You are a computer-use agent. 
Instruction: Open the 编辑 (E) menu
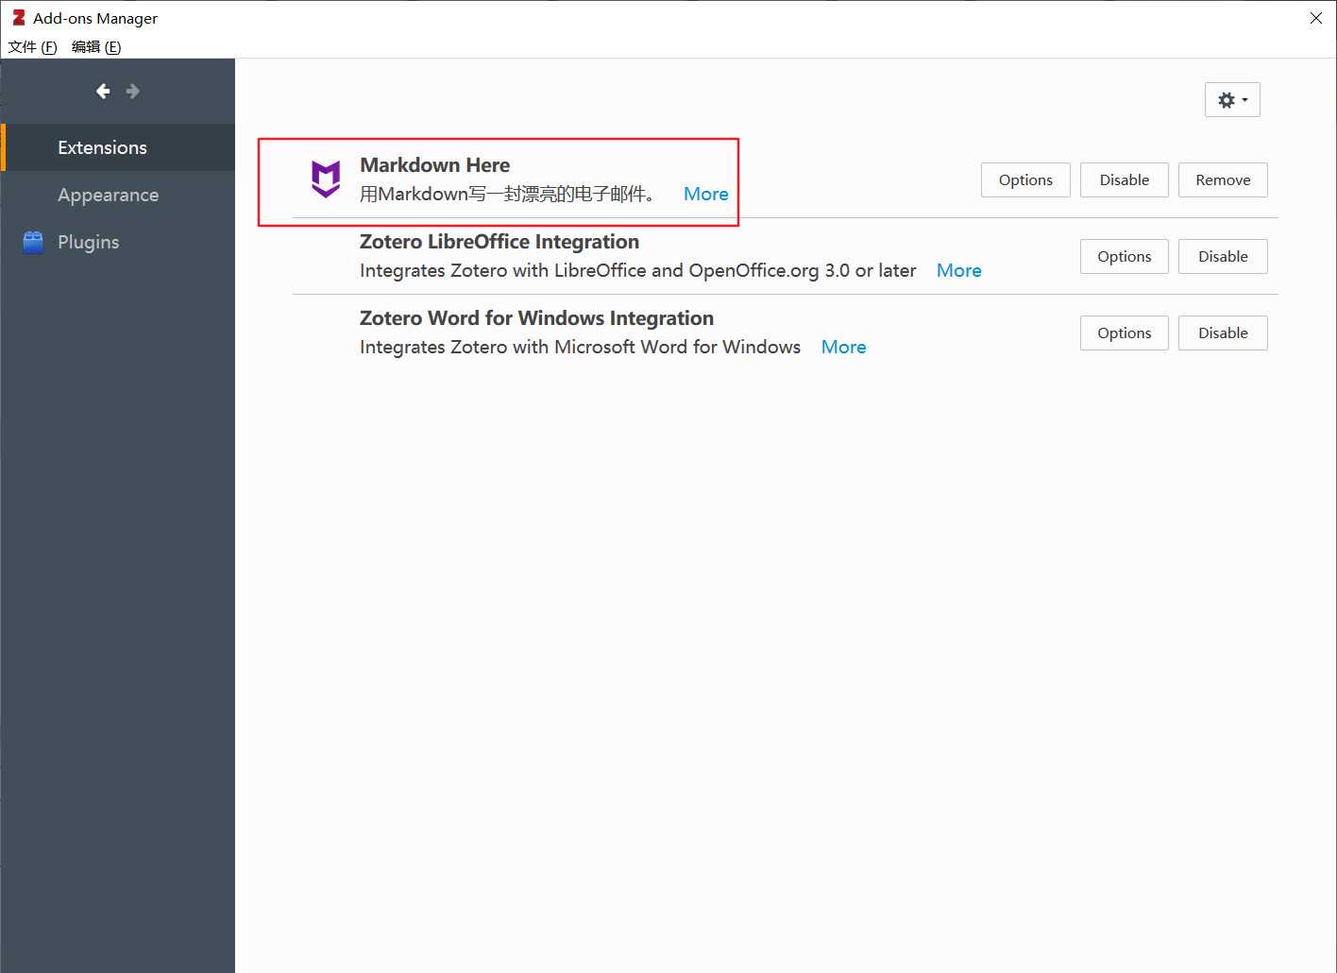(x=96, y=46)
